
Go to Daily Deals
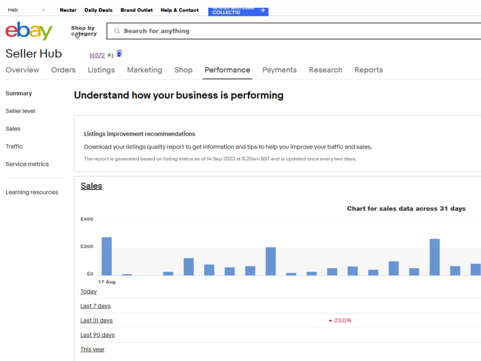pyautogui.click(x=98, y=10)
